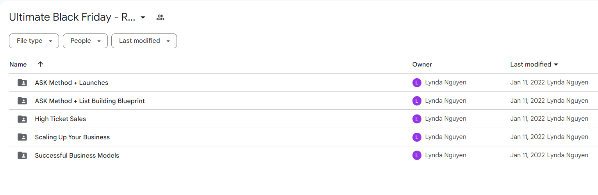The height and width of the screenshot is (195, 598).
Task: Sort by the Name column header
Action: click(x=18, y=64)
